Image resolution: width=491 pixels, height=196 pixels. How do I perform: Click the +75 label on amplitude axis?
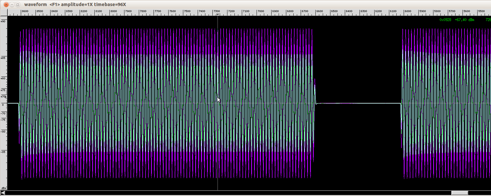[x=3, y=90]
